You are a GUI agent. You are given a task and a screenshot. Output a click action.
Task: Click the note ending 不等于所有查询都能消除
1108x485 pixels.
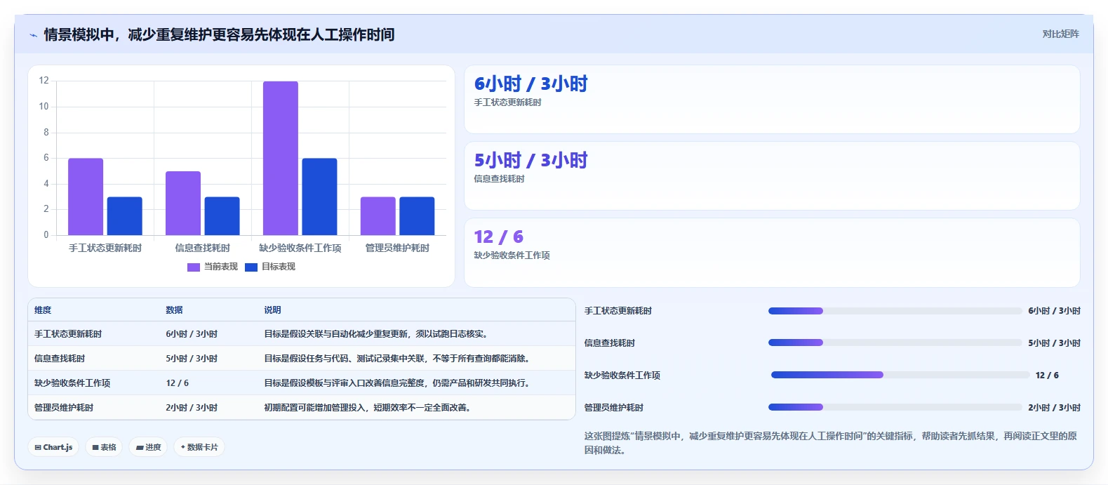[396, 359]
